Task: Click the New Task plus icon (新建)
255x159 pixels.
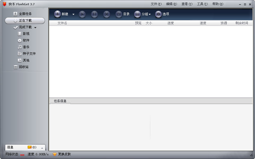Action: (58, 14)
